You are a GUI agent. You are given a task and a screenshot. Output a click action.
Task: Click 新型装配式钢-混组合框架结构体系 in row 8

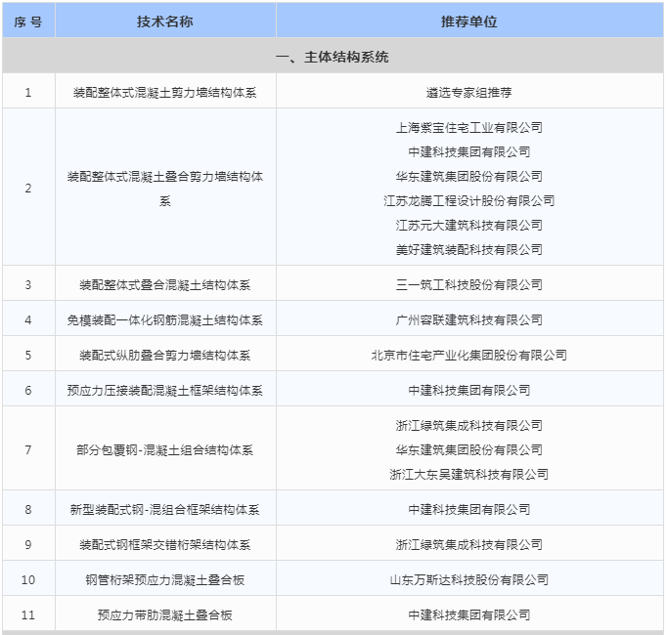[x=165, y=510]
